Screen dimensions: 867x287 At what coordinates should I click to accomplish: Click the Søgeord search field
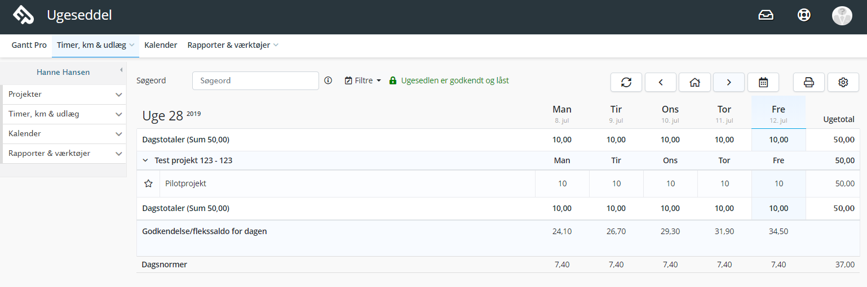255,80
